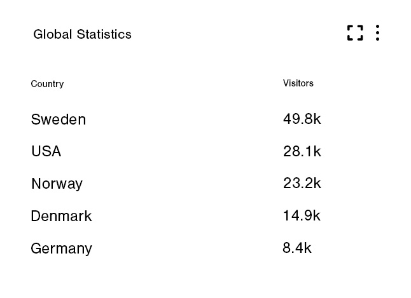This screenshot has width=411, height=298.
Task: Select the Sweden row
Action: (x=58, y=119)
